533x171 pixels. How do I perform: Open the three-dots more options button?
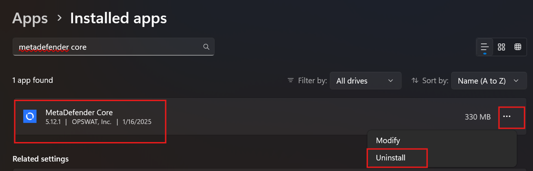[507, 116]
